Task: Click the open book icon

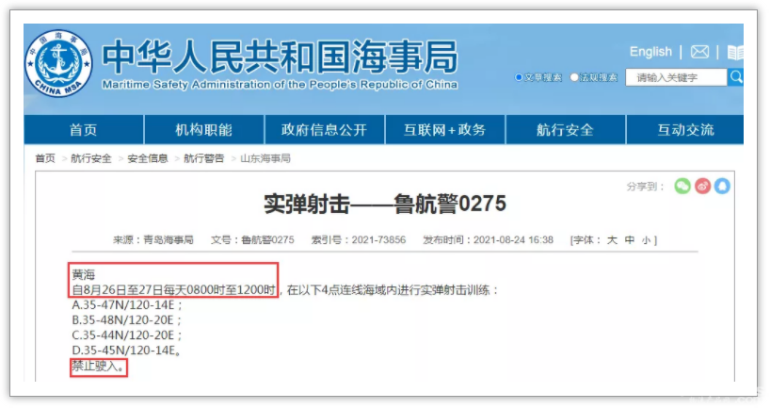Action: click(735, 52)
